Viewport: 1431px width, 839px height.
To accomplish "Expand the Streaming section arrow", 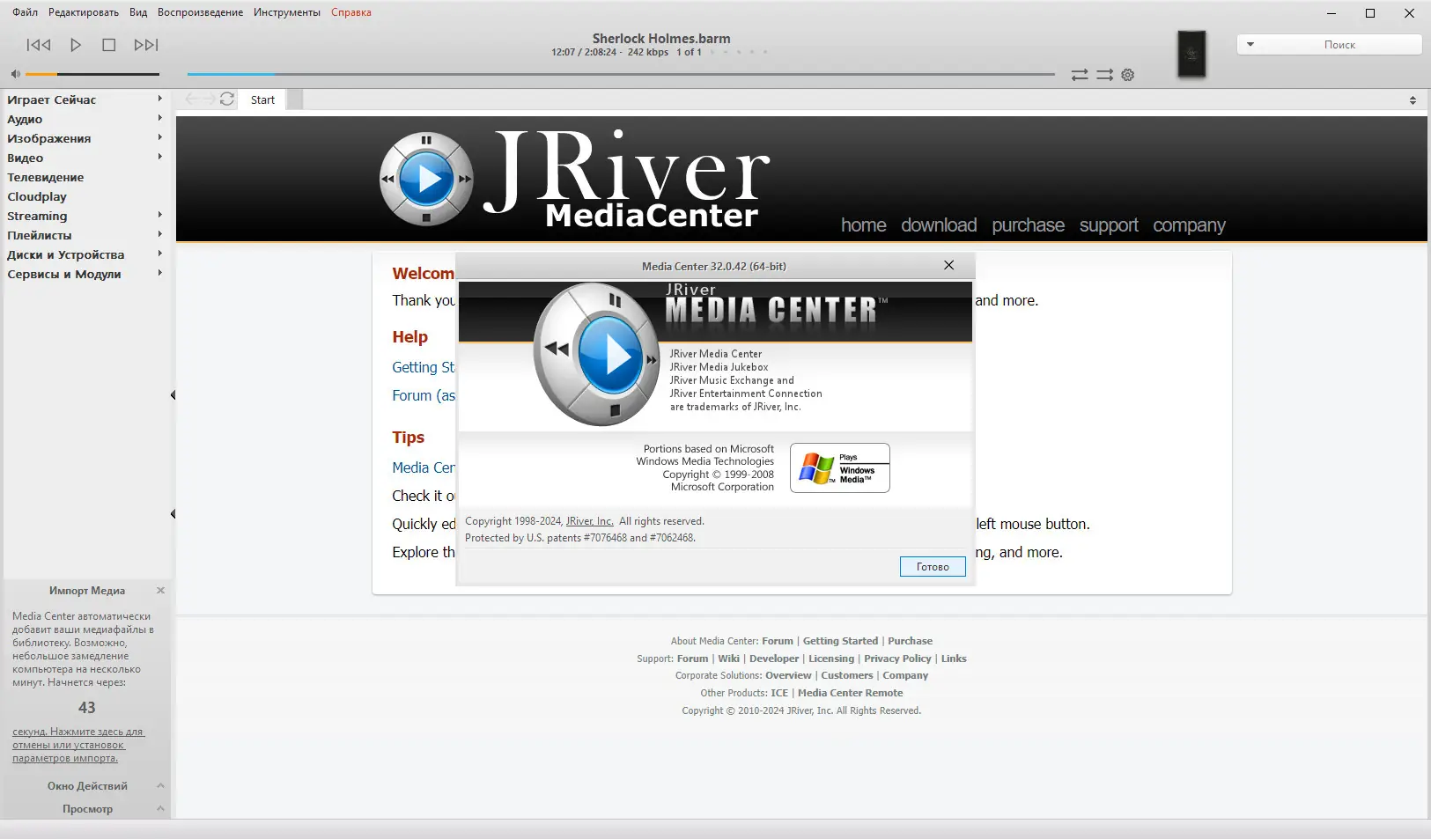I will (x=160, y=216).
